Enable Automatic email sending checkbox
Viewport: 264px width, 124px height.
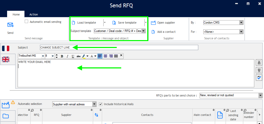point(26,22)
